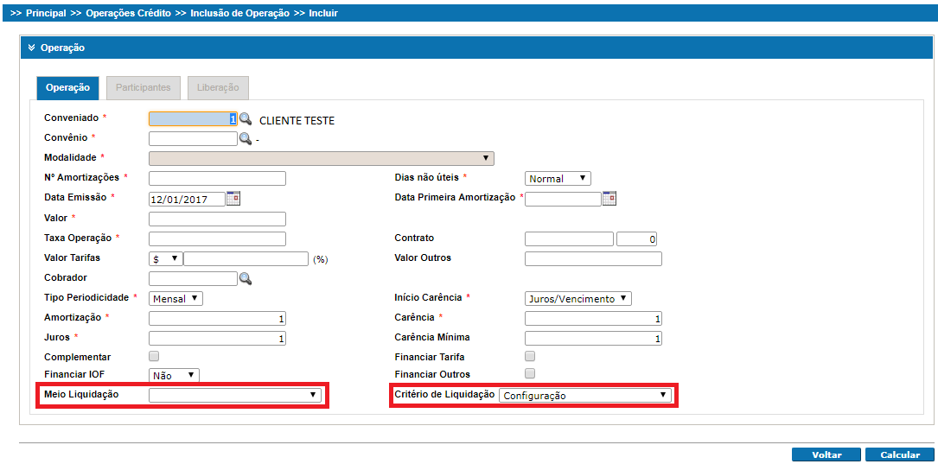Expand the Meio Liquidação dropdown

(x=235, y=395)
